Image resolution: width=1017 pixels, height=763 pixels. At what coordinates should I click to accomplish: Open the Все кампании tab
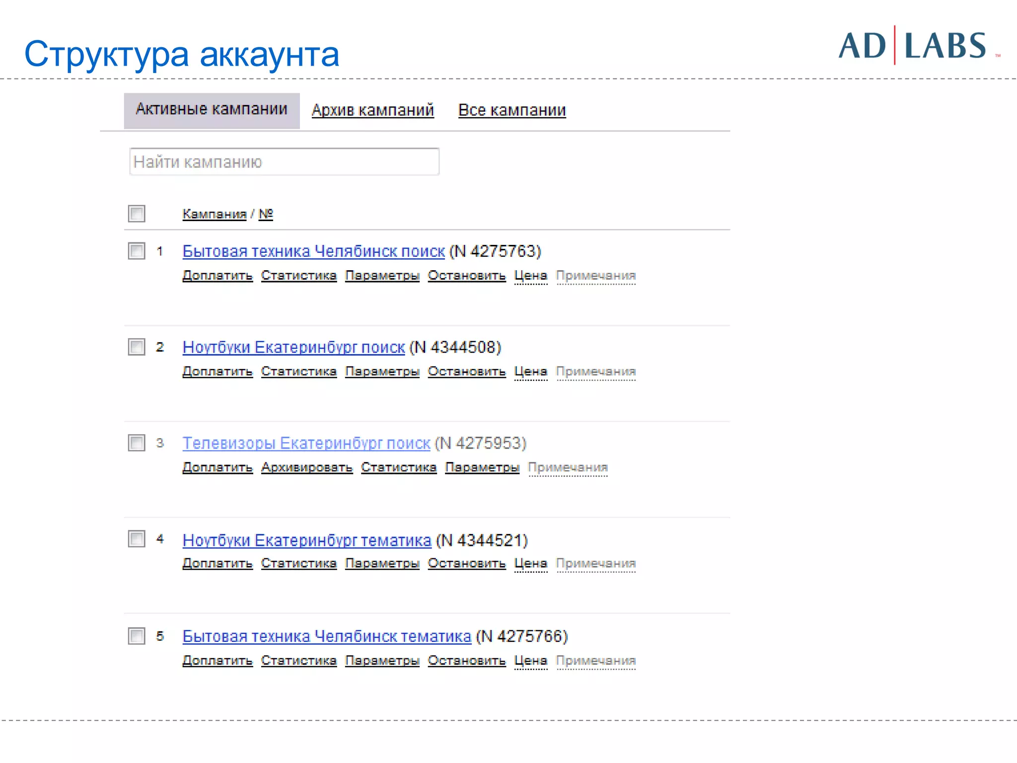(512, 110)
